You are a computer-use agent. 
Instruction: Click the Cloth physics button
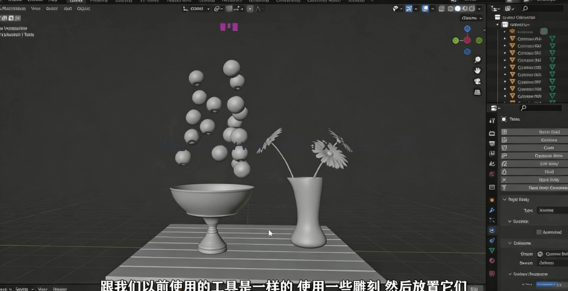(x=535, y=148)
